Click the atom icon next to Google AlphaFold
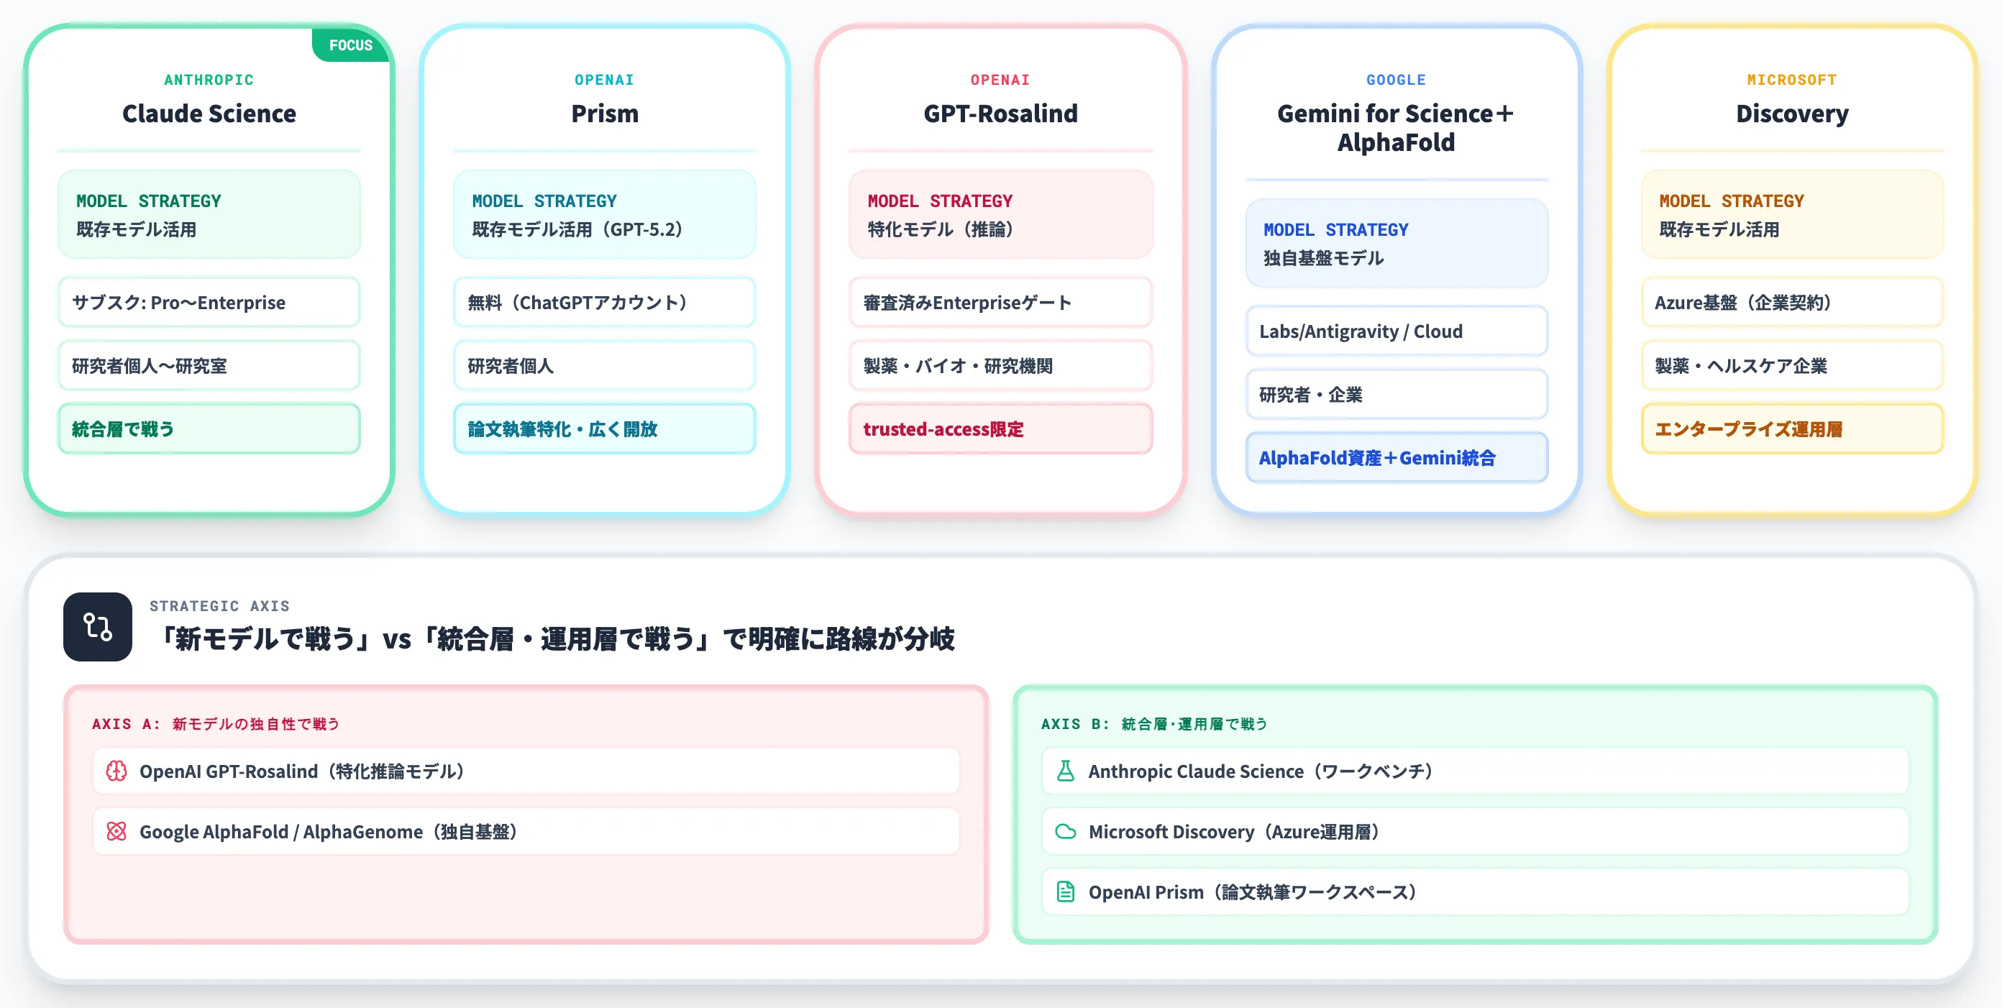 coord(116,832)
